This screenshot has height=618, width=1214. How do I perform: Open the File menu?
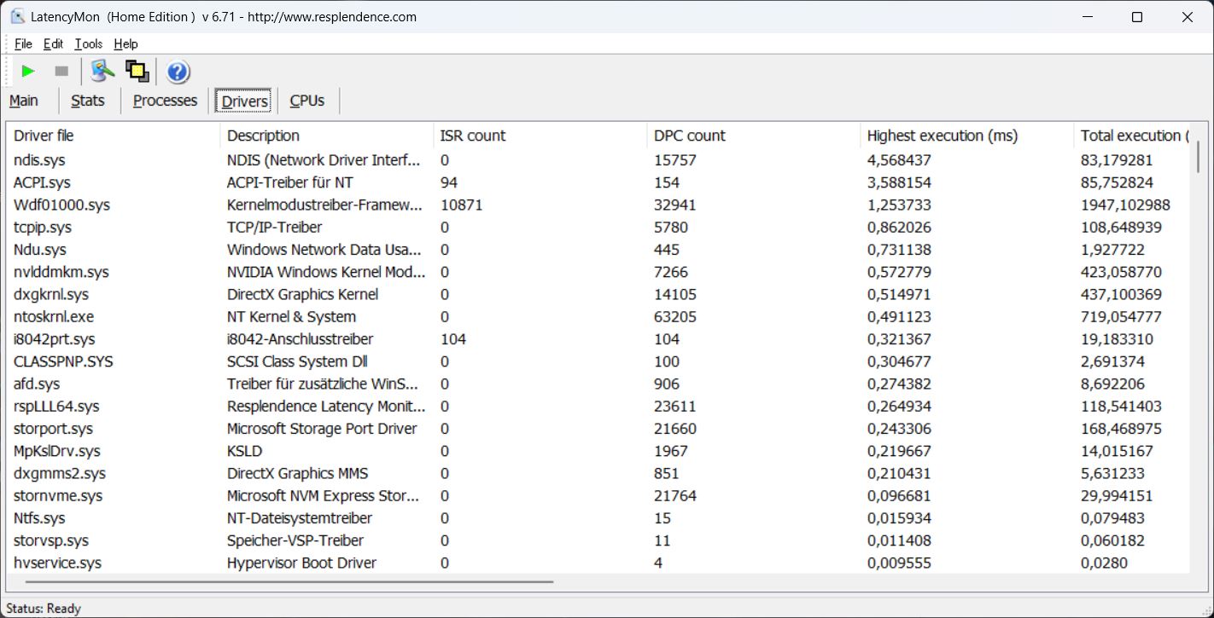coord(23,44)
